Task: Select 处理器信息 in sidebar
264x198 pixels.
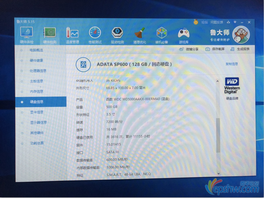Action: [38, 71]
